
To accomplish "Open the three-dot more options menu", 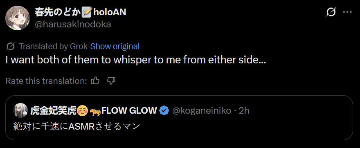I will pos(347,12).
